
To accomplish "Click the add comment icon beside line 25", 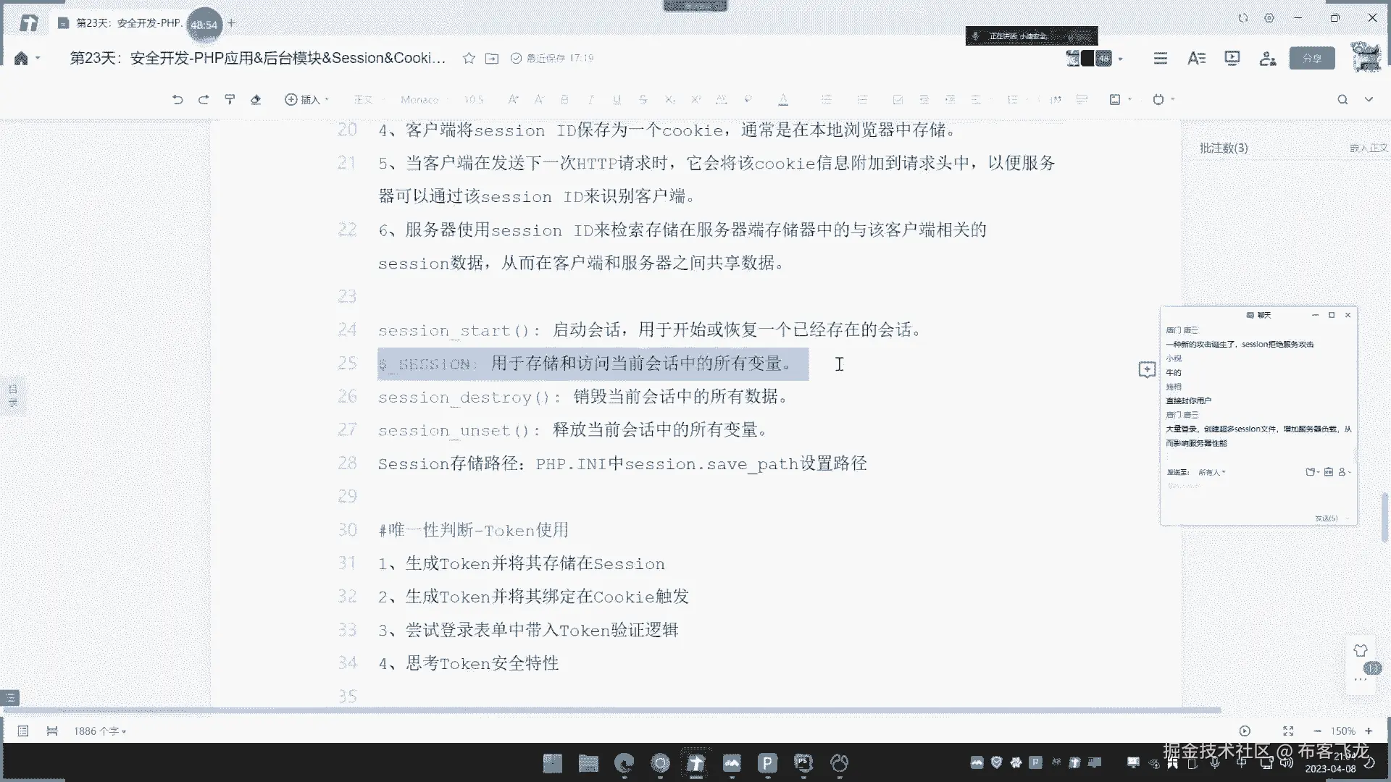I will 1146,370.
